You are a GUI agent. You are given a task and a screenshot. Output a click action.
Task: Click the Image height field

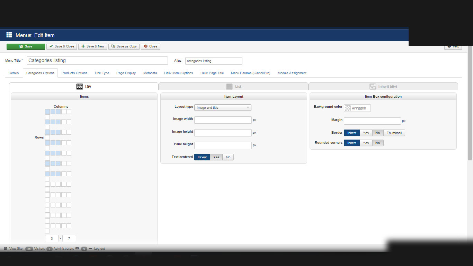(223, 133)
